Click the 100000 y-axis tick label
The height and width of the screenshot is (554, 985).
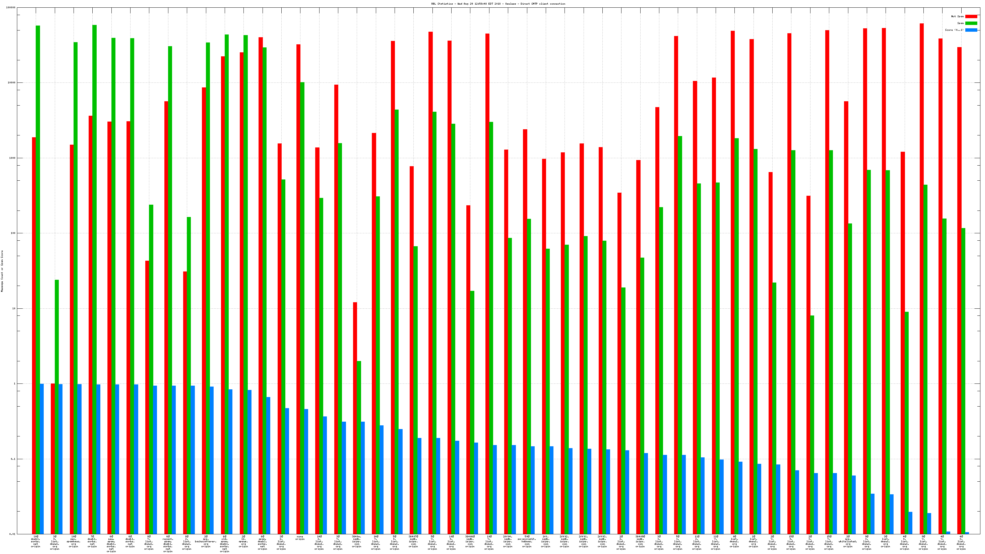pos(11,8)
